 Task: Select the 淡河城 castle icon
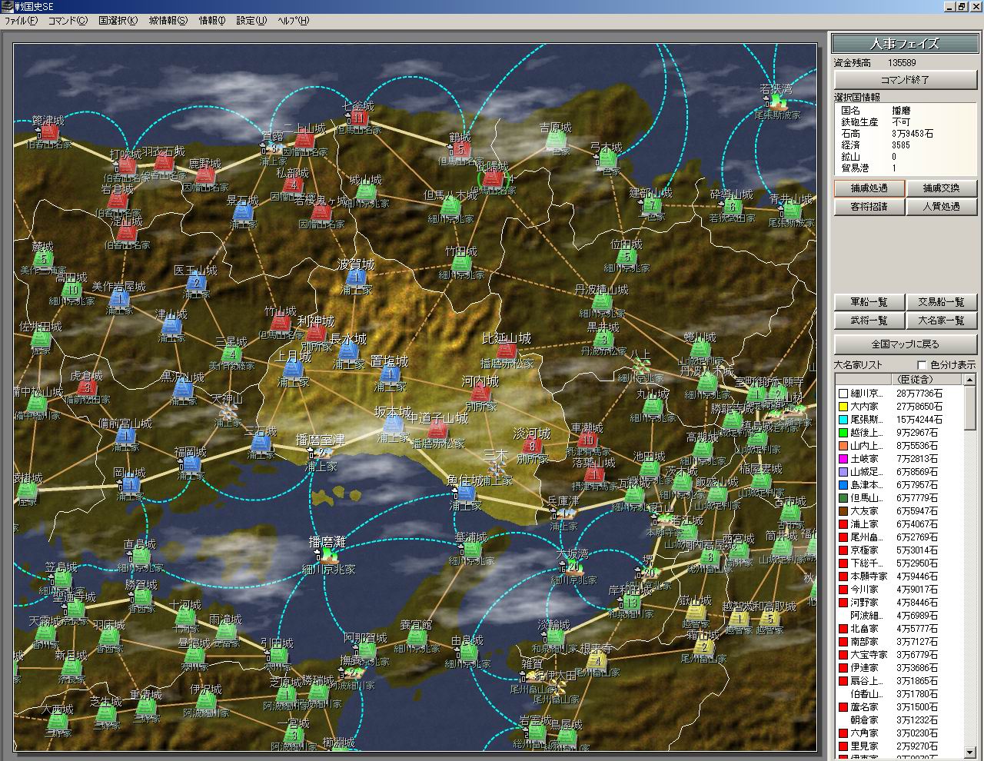tap(530, 447)
